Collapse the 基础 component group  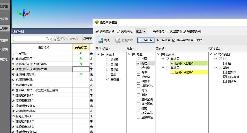point(216,68)
